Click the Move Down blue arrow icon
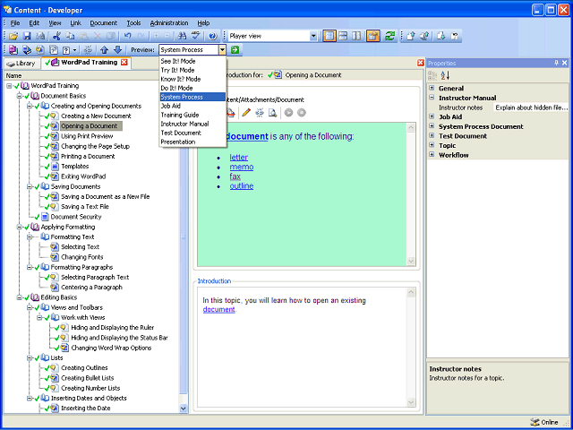 pyautogui.click(x=117, y=50)
